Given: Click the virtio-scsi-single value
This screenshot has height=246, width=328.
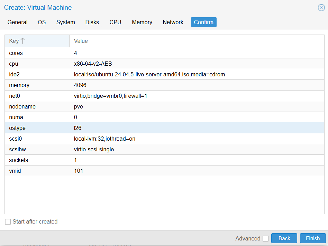Looking at the screenshot, I should [x=94, y=150].
